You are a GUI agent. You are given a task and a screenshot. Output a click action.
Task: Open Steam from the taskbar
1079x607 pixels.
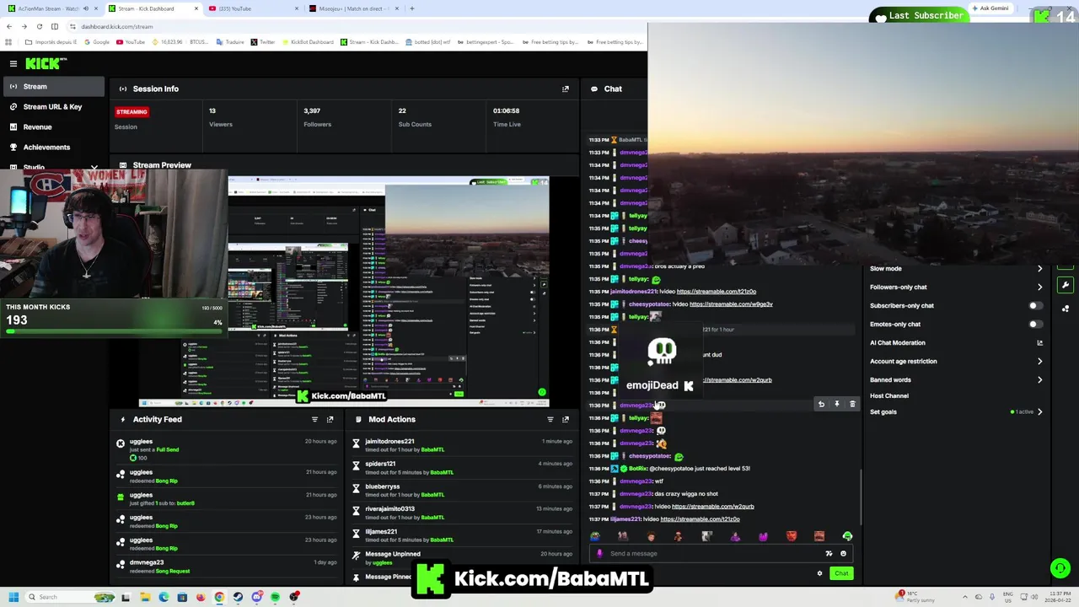[x=238, y=597]
